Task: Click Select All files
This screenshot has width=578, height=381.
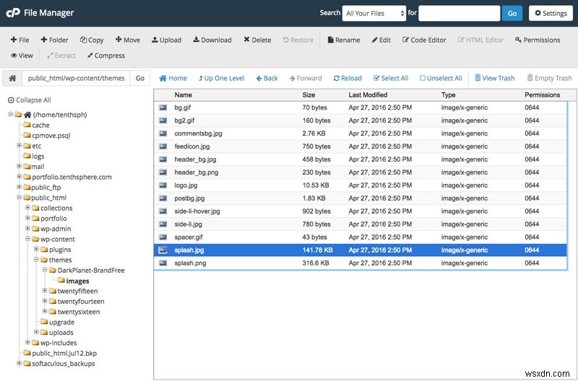Action: (x=391, y=78)
